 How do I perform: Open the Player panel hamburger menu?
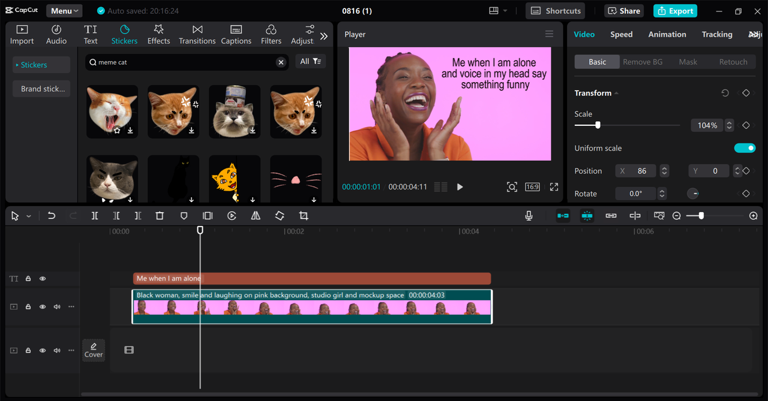(549, 34)
